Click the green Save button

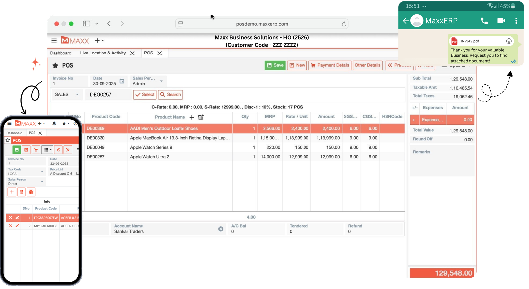[275, 65]
